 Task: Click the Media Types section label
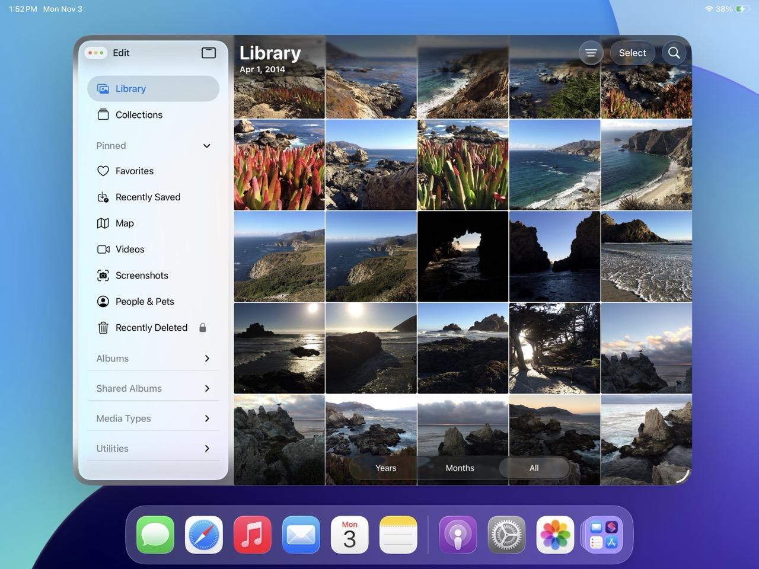tap(123, 418)
